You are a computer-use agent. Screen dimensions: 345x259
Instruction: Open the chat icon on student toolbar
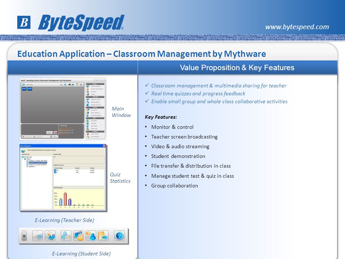click(91, 236)
